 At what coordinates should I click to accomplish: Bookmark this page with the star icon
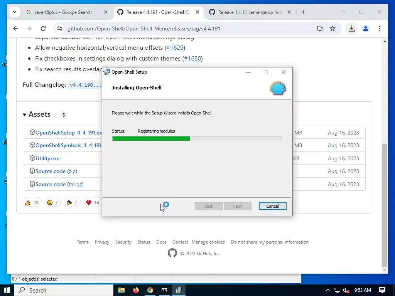pyautogui.click(x=333, y=29)
